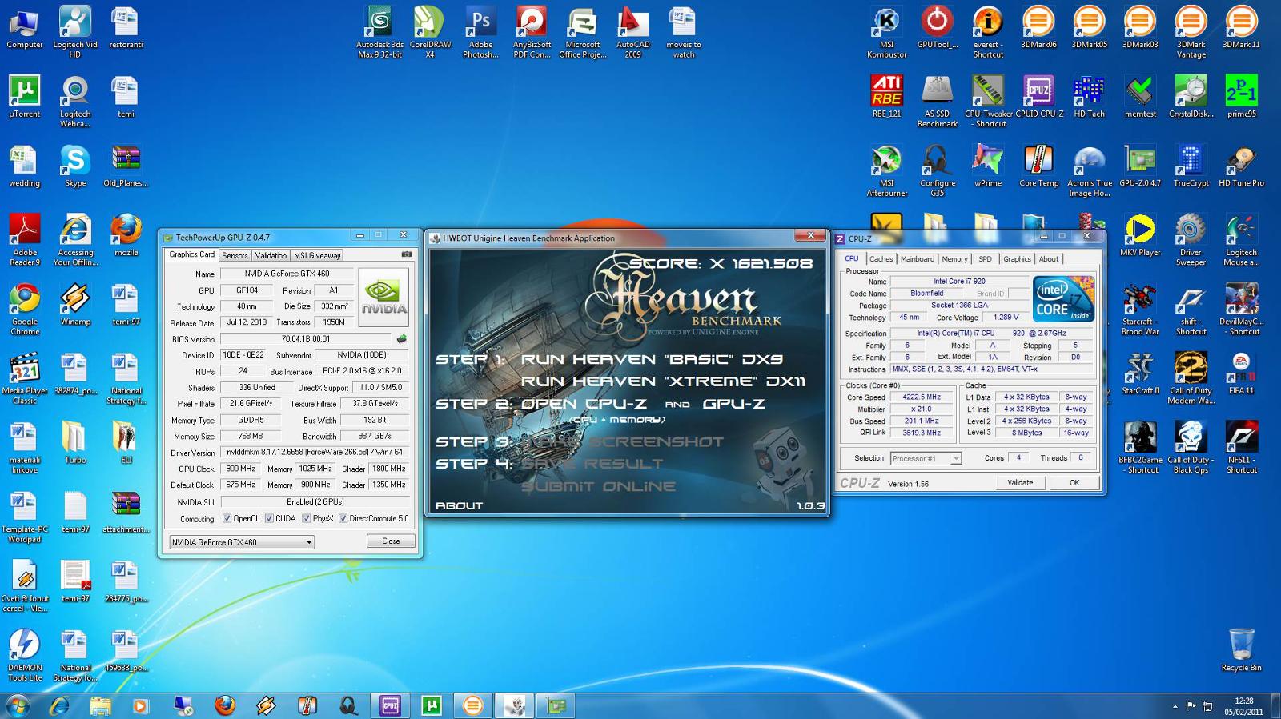Select the GPU-Z.0.4.7 desktop icon
The height and width of the screenshot is (719, 1281).
point(1140,166)
